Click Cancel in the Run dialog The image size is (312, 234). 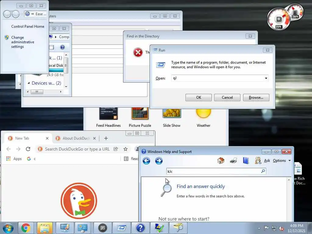tap(227, 97)
